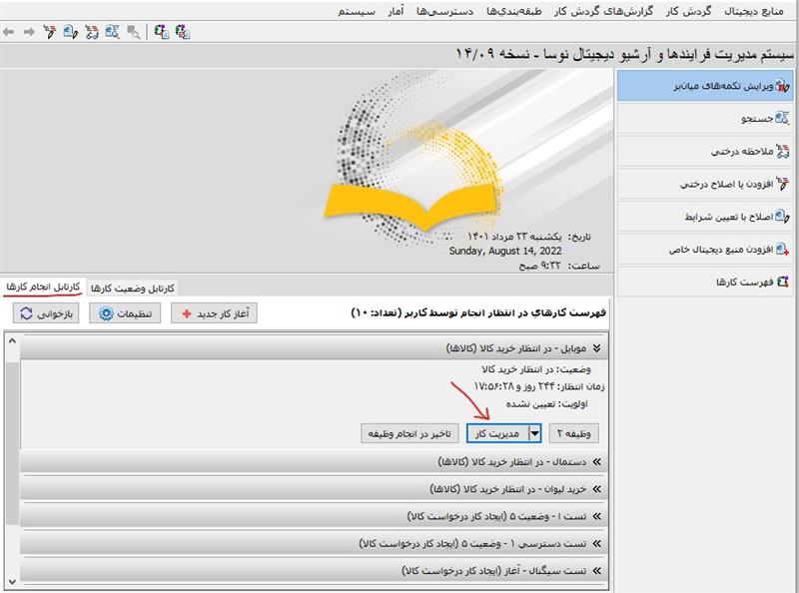Click the forward arrow toolbar icon
Image resolution: width=799 pixels, height=593 pixels.
(28, 32)
